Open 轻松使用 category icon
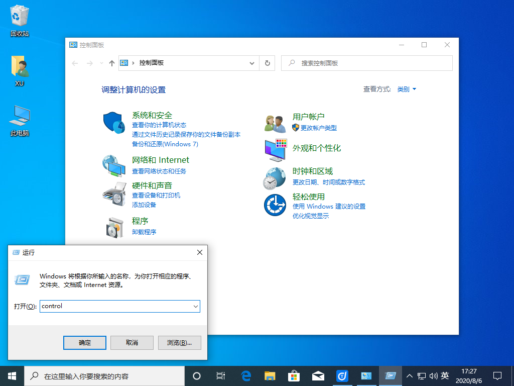514x386 pixels. (x=275, y=205)
